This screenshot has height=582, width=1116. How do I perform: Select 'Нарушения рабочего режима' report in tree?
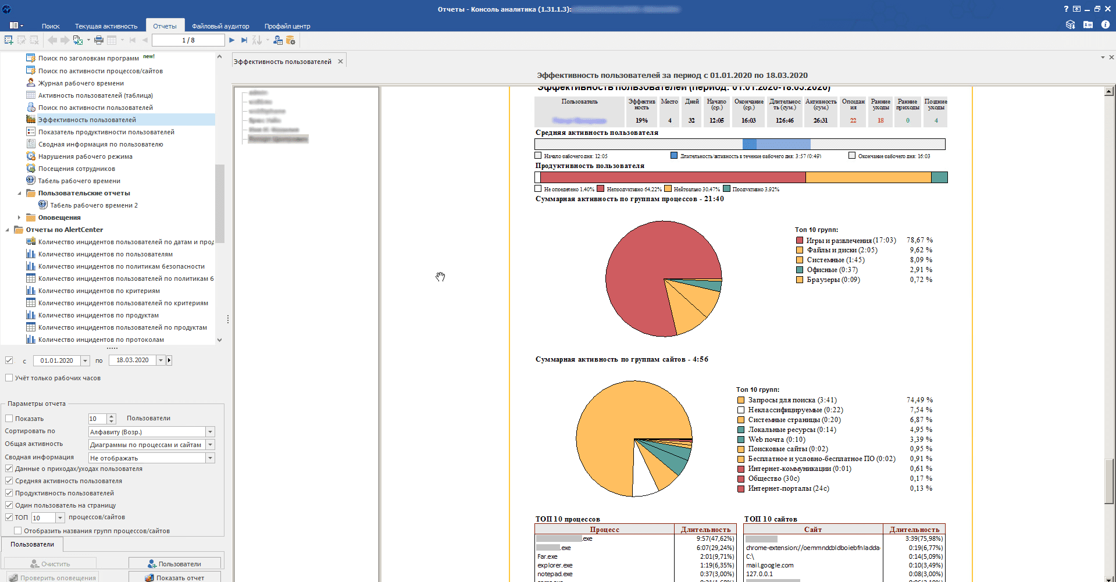[85, 156]
